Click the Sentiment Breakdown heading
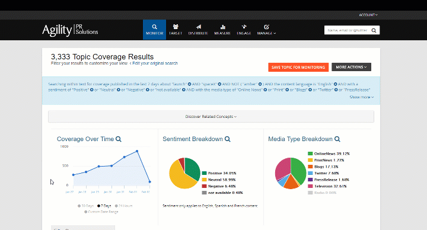Screen dimensions: 427x230 [x=193, y=139]
